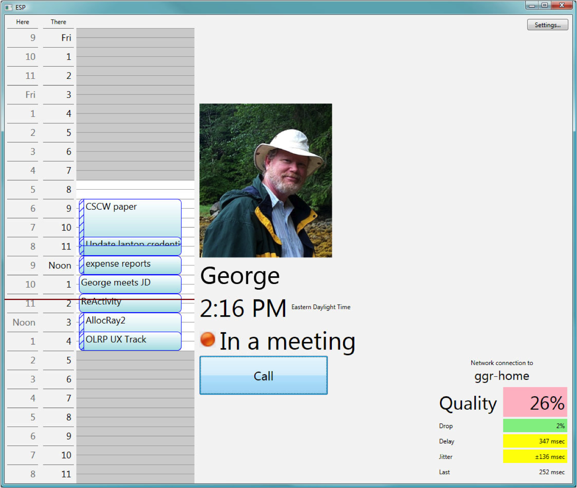Open the expense reports appointment

coord(130,265)
